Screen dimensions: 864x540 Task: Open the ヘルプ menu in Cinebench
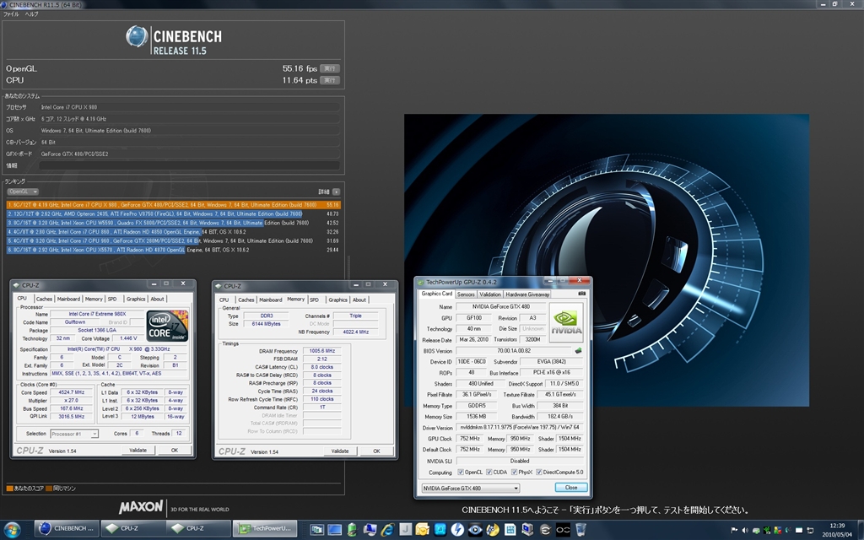pyautogui.click(x=31, y=13)
